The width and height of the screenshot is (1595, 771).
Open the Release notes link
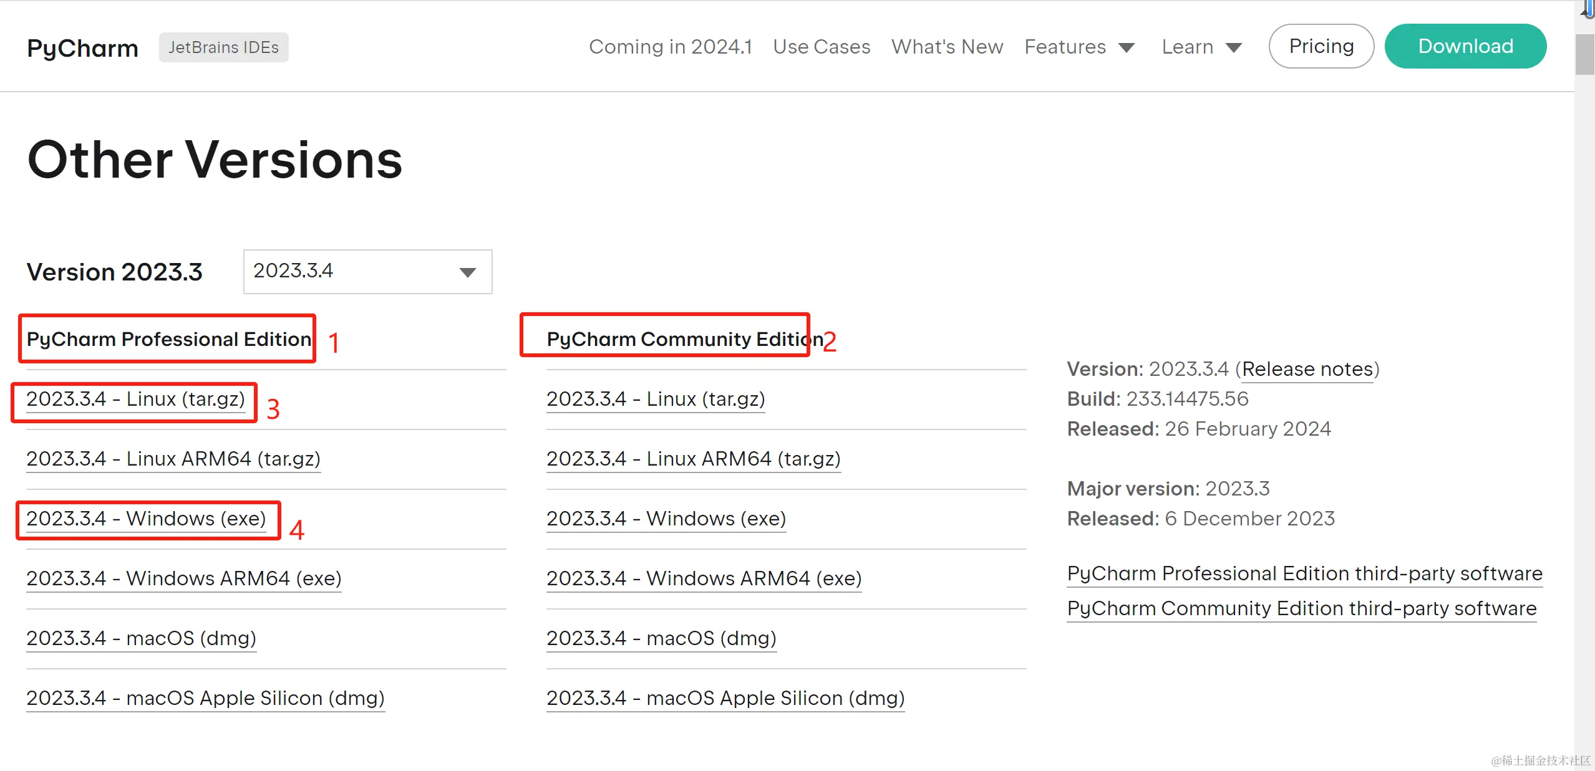[x=1307, y=369]
